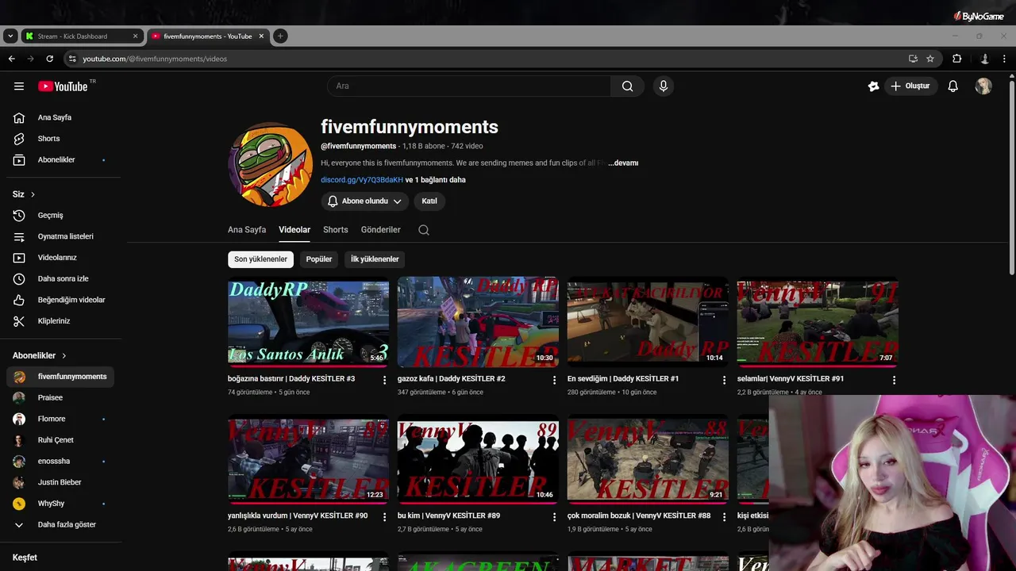Click the sparkle icon beside Oluştur
1016x571 pixels.
pos(873,86)
